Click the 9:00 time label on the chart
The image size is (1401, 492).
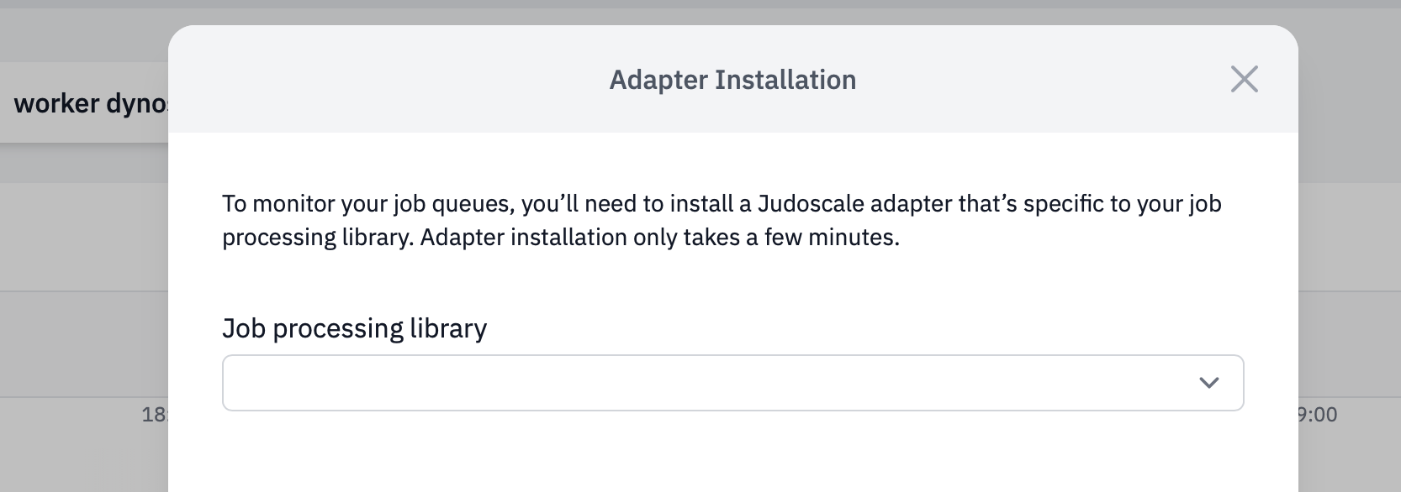[1317, 414]
